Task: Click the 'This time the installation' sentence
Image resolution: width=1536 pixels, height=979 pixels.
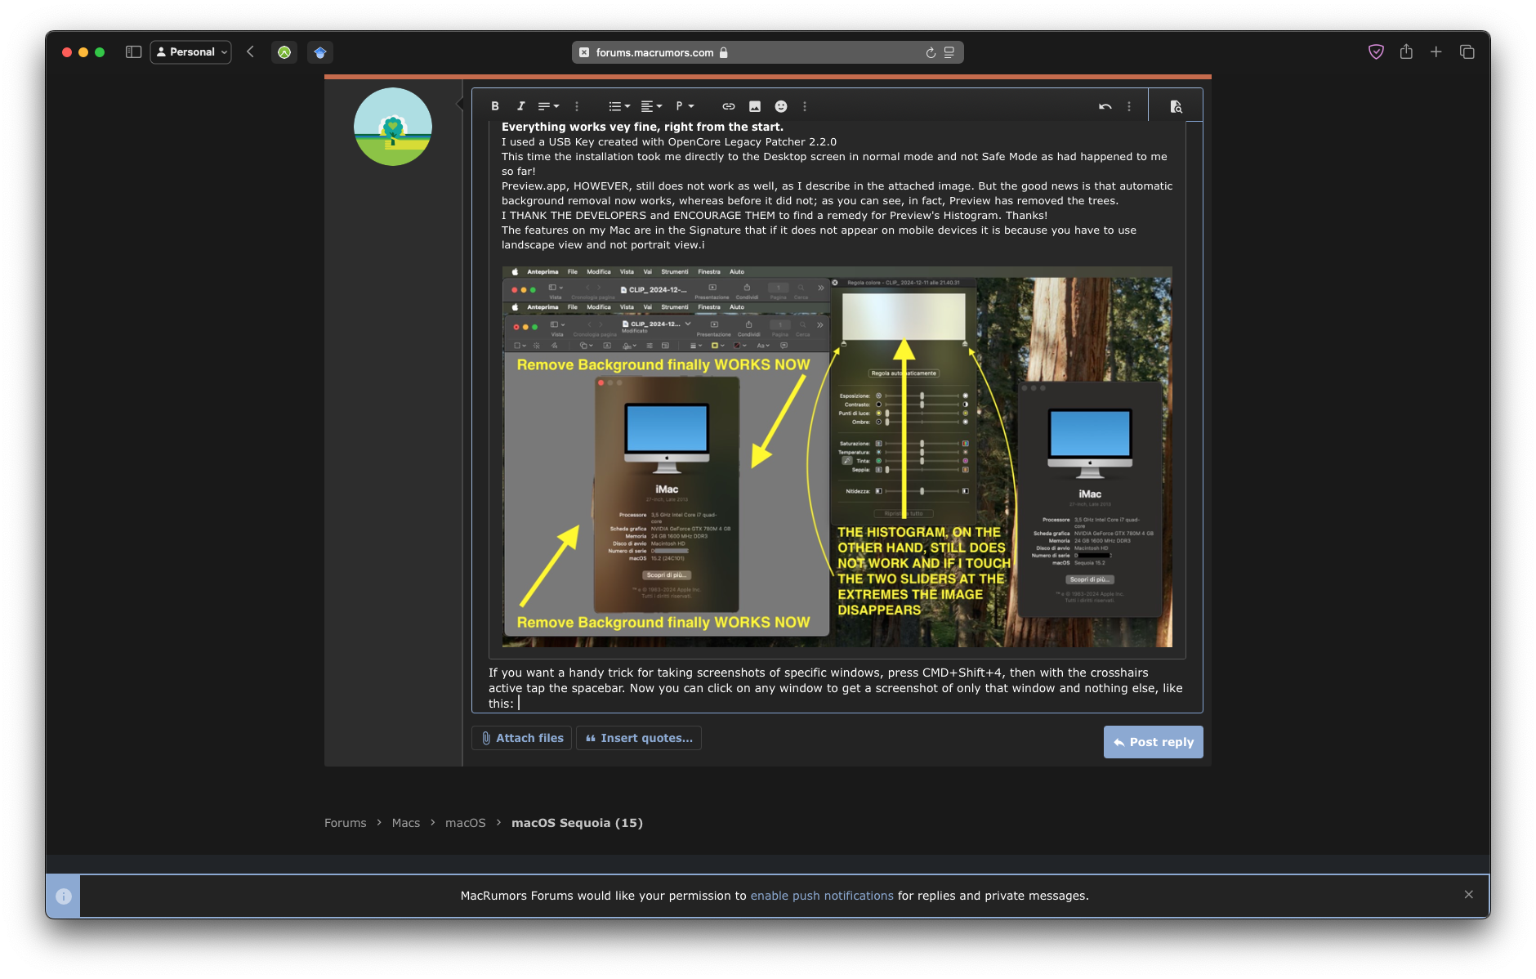Action: point(834,163)
